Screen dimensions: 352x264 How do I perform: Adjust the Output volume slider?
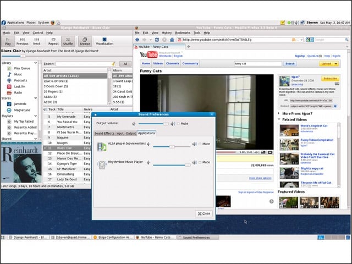tap(153, 124)
